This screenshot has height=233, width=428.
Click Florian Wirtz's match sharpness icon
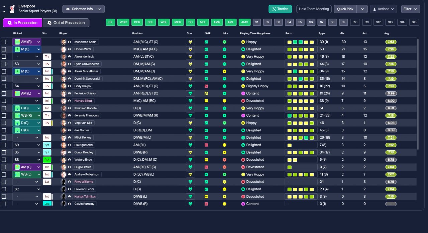click(206, 49)
